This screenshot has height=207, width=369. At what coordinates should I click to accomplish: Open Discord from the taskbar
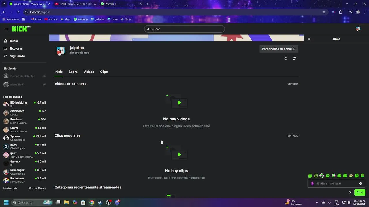[117, 202]
